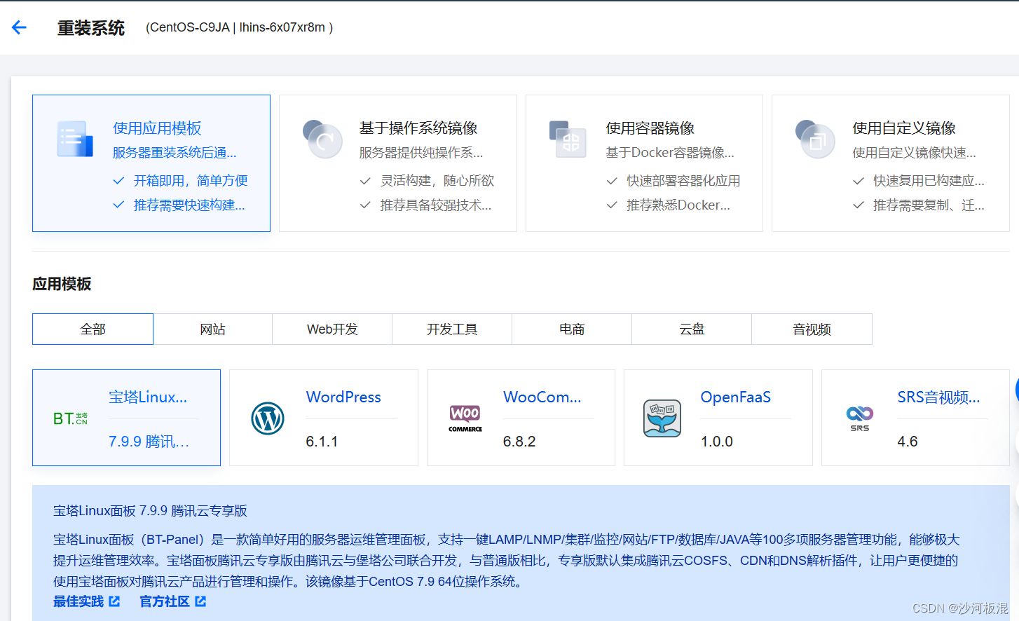Viewport: 1019px width, 621px height.
Task: Choose the WordPress template name
Action: pyautogui.click(x=343, y=397)
